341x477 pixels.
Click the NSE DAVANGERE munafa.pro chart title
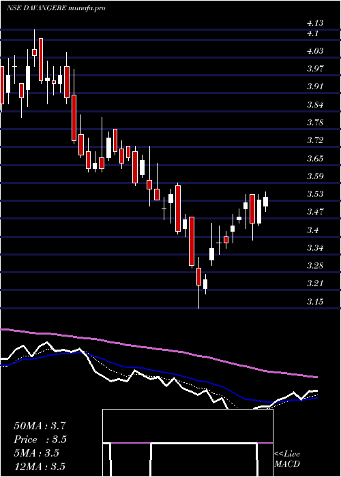tap(56, 8)
